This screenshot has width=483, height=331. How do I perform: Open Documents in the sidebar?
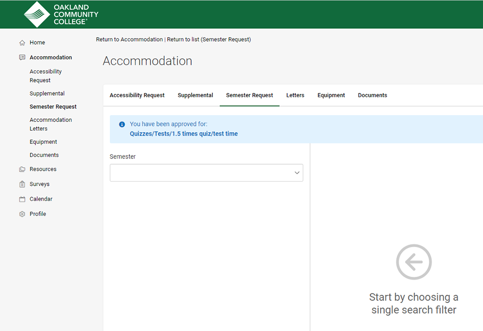coord(44,155)
